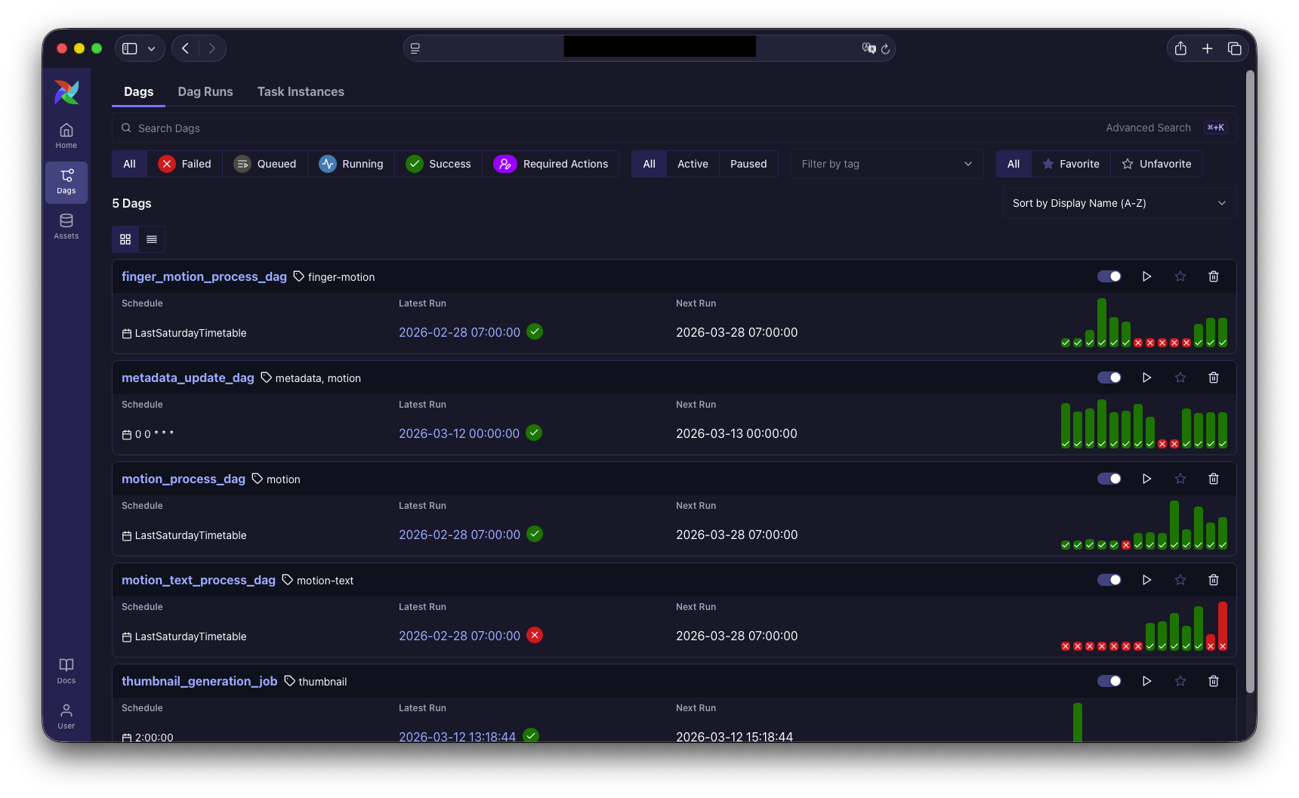Switch to the Dag Runs tab
This screenshot has height=798, width=1299.
coord(205,91)
